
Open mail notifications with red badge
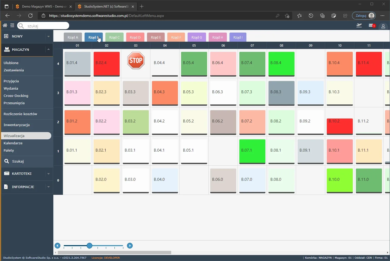pyautogui.click(x=372, y=25)
